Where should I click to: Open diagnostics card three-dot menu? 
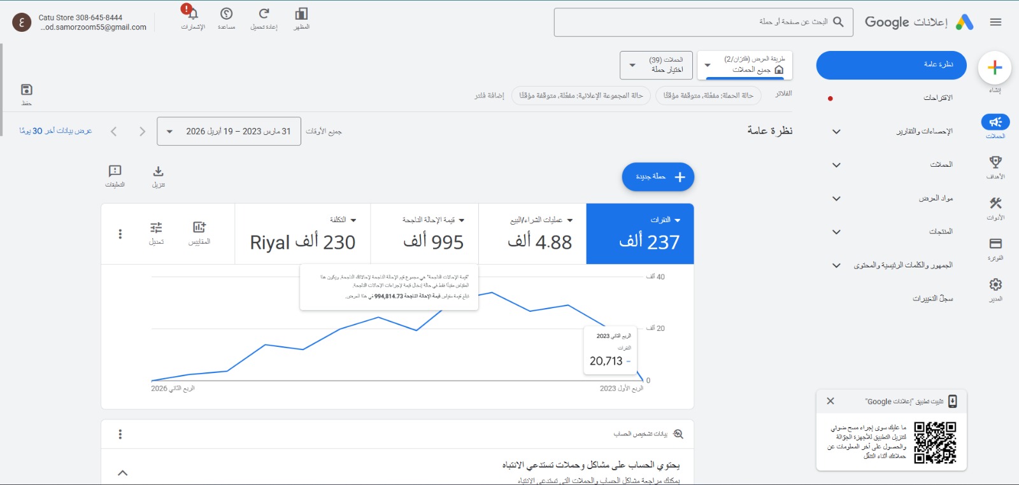(x=120, y=434)
